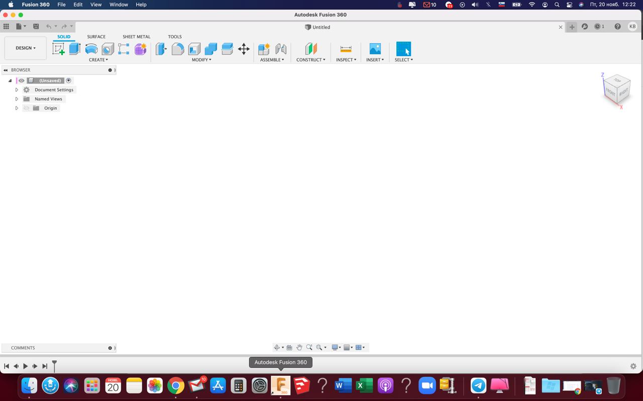The width and height of the screenshot is (643, 401).
Task: Toggle Origin folder visibility eye
Action: tap(27, 108)
